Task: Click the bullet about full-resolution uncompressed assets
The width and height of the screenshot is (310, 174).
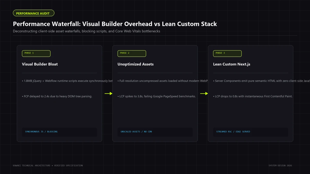Action: click(x=163, y=81)
